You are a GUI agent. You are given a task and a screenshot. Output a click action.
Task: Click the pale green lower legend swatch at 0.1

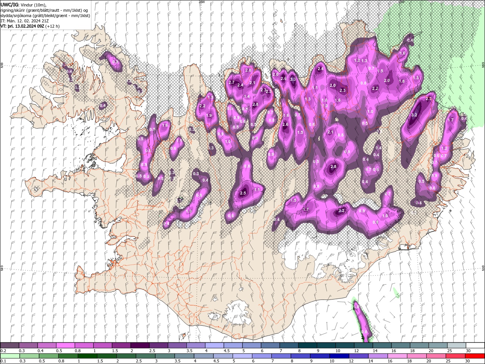(x=10, y=356)
